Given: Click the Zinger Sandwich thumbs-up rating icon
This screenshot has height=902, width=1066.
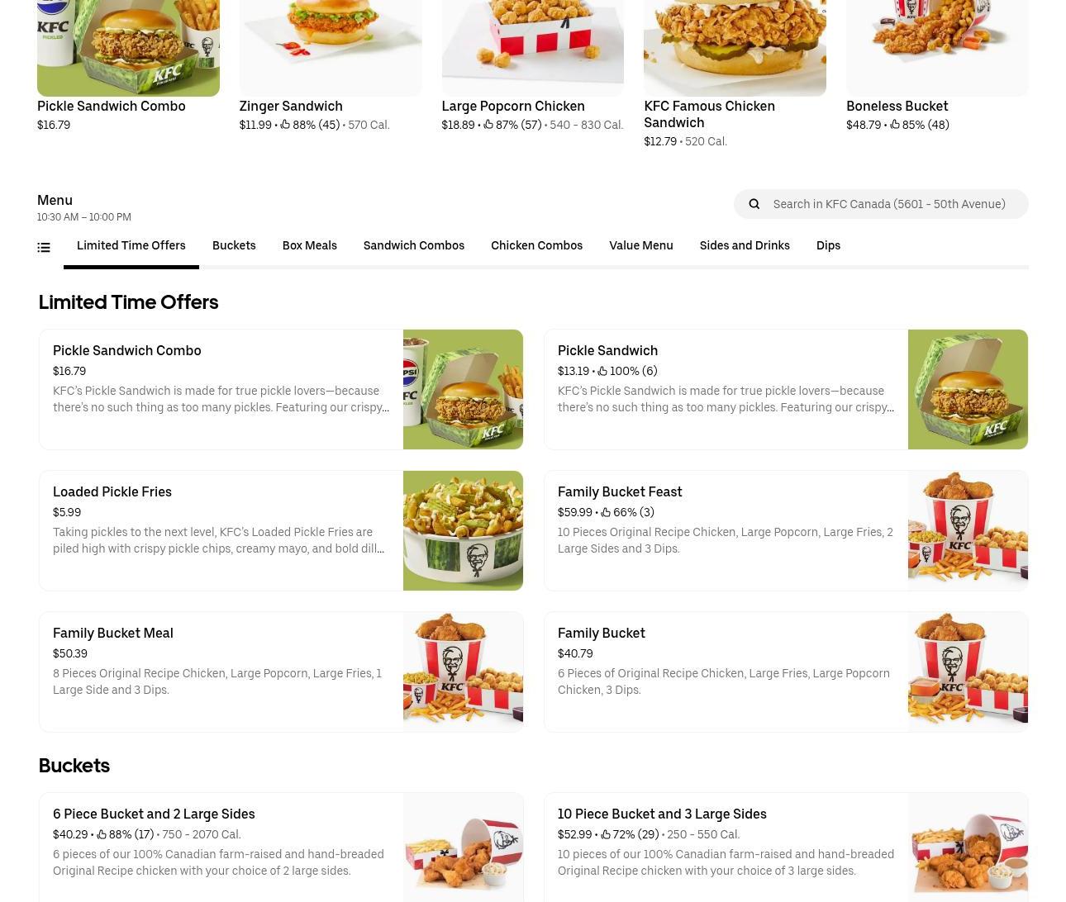Looking at the screenshot, I should pyautogui.click(x=285, y=125).
